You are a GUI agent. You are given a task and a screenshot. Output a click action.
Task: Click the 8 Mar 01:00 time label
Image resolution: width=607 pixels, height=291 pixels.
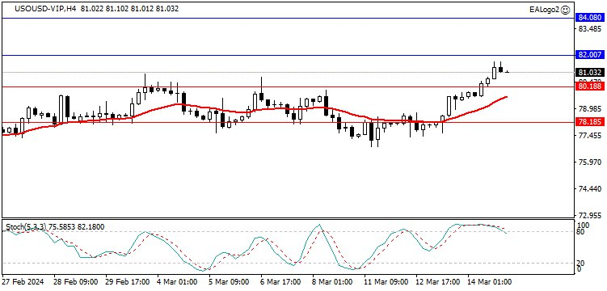click(332, 281)
